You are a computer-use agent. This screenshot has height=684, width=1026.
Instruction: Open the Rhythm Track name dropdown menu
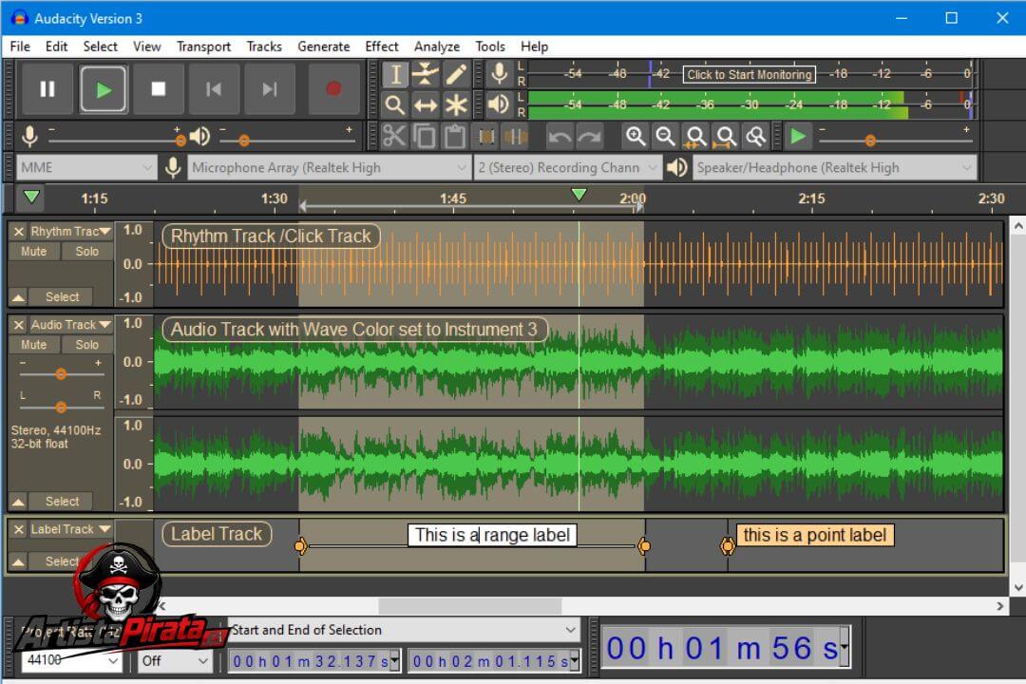pos(70,232)
